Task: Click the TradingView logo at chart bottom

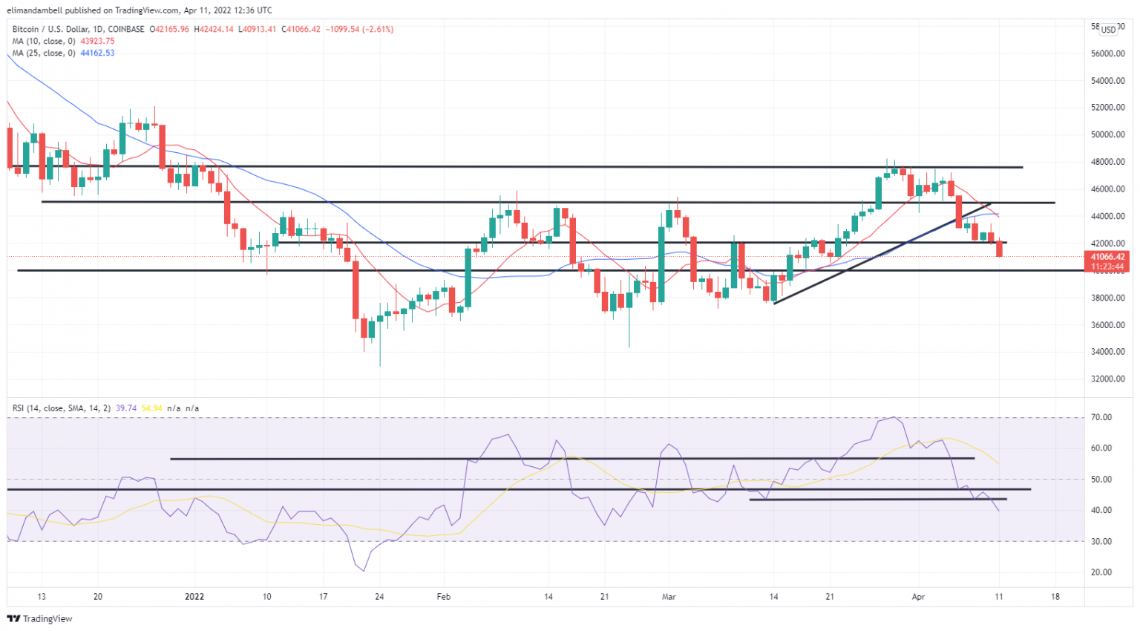Action: coord(40,618)
